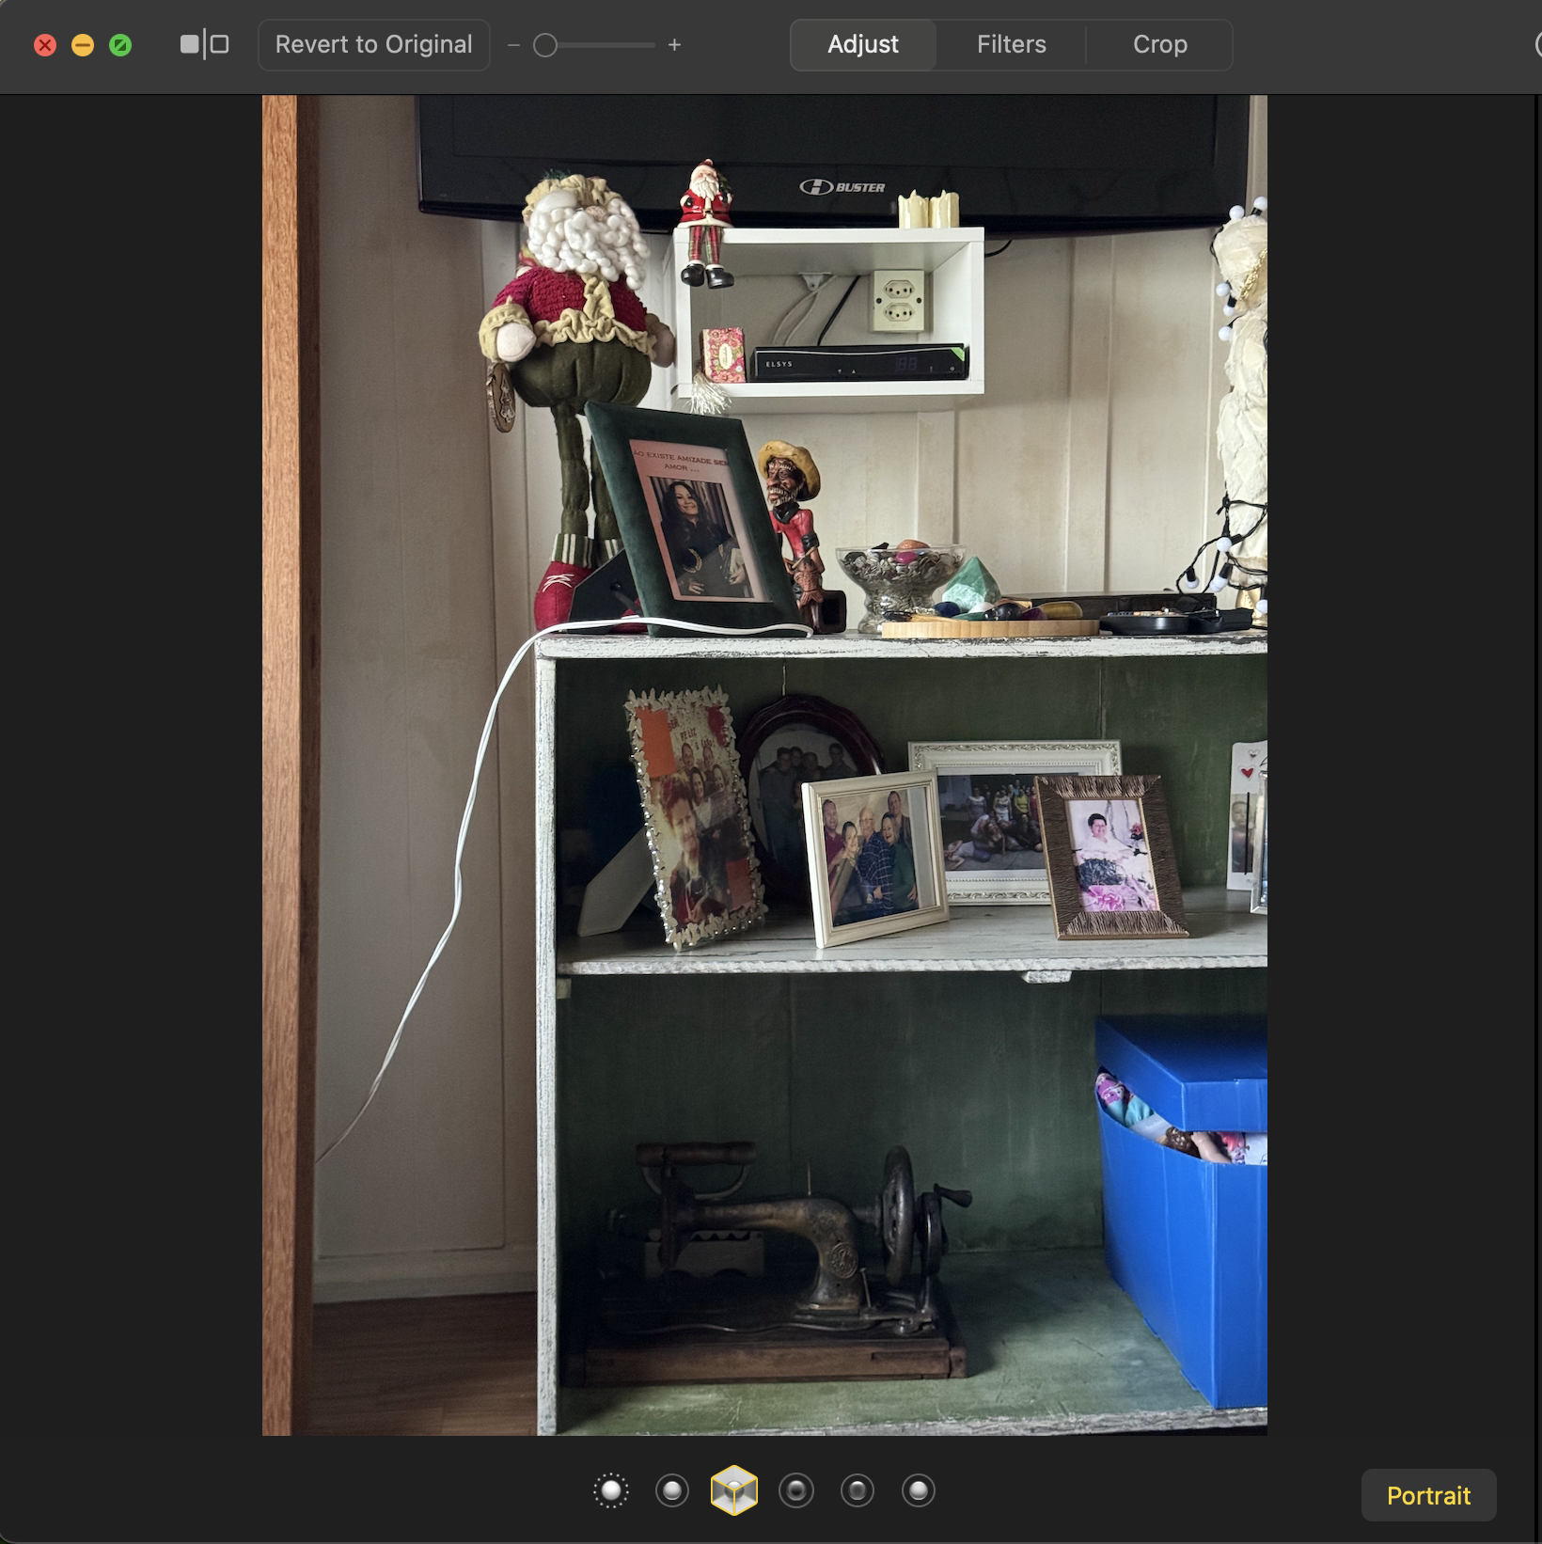This screenshot has height=1544, width=1542.
Task: Click the zoom slider track
Action: coord(594,45)
